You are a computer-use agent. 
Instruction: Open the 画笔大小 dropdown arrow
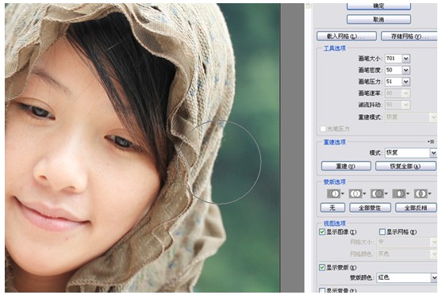point(406,59)
